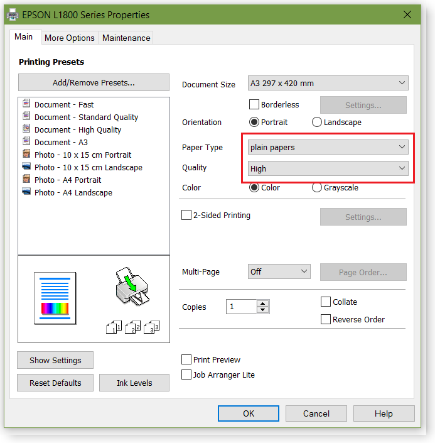This screenshot has height=443, width=435.
Task: Enable Job Arranger Lite checkbox
Action: click(186, 375)
